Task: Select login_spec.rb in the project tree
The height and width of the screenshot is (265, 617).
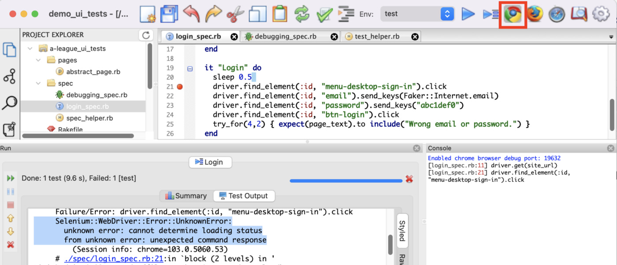Action: pyautogui.click(x=86, y=107)
